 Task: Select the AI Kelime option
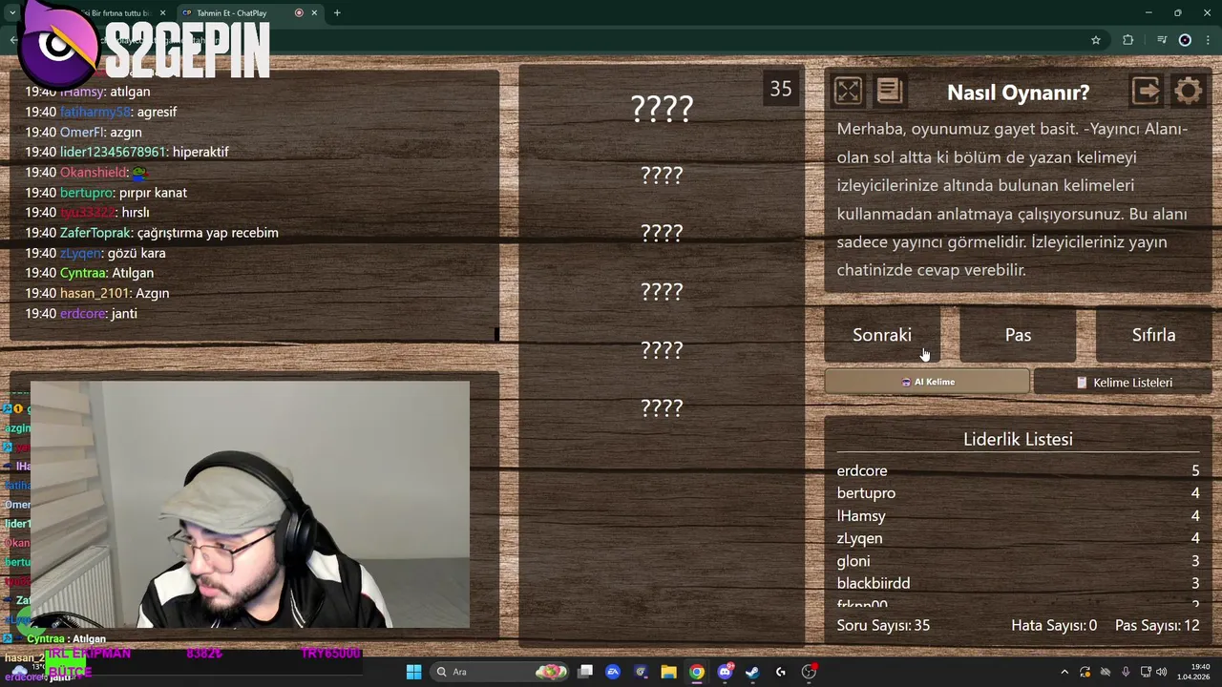coord(927,382)
